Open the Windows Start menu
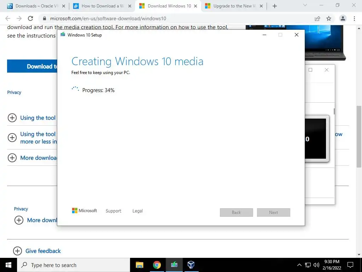362x272 pixels. point(8,265)
